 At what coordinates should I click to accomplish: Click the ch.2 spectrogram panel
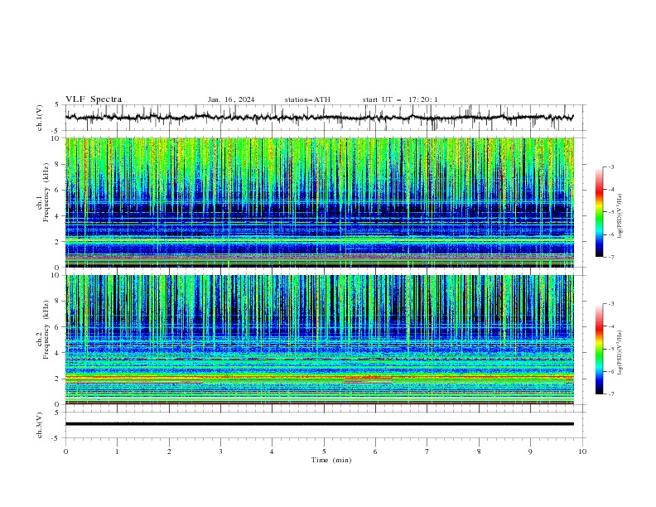pyautogui.click(x=319, y=340)
